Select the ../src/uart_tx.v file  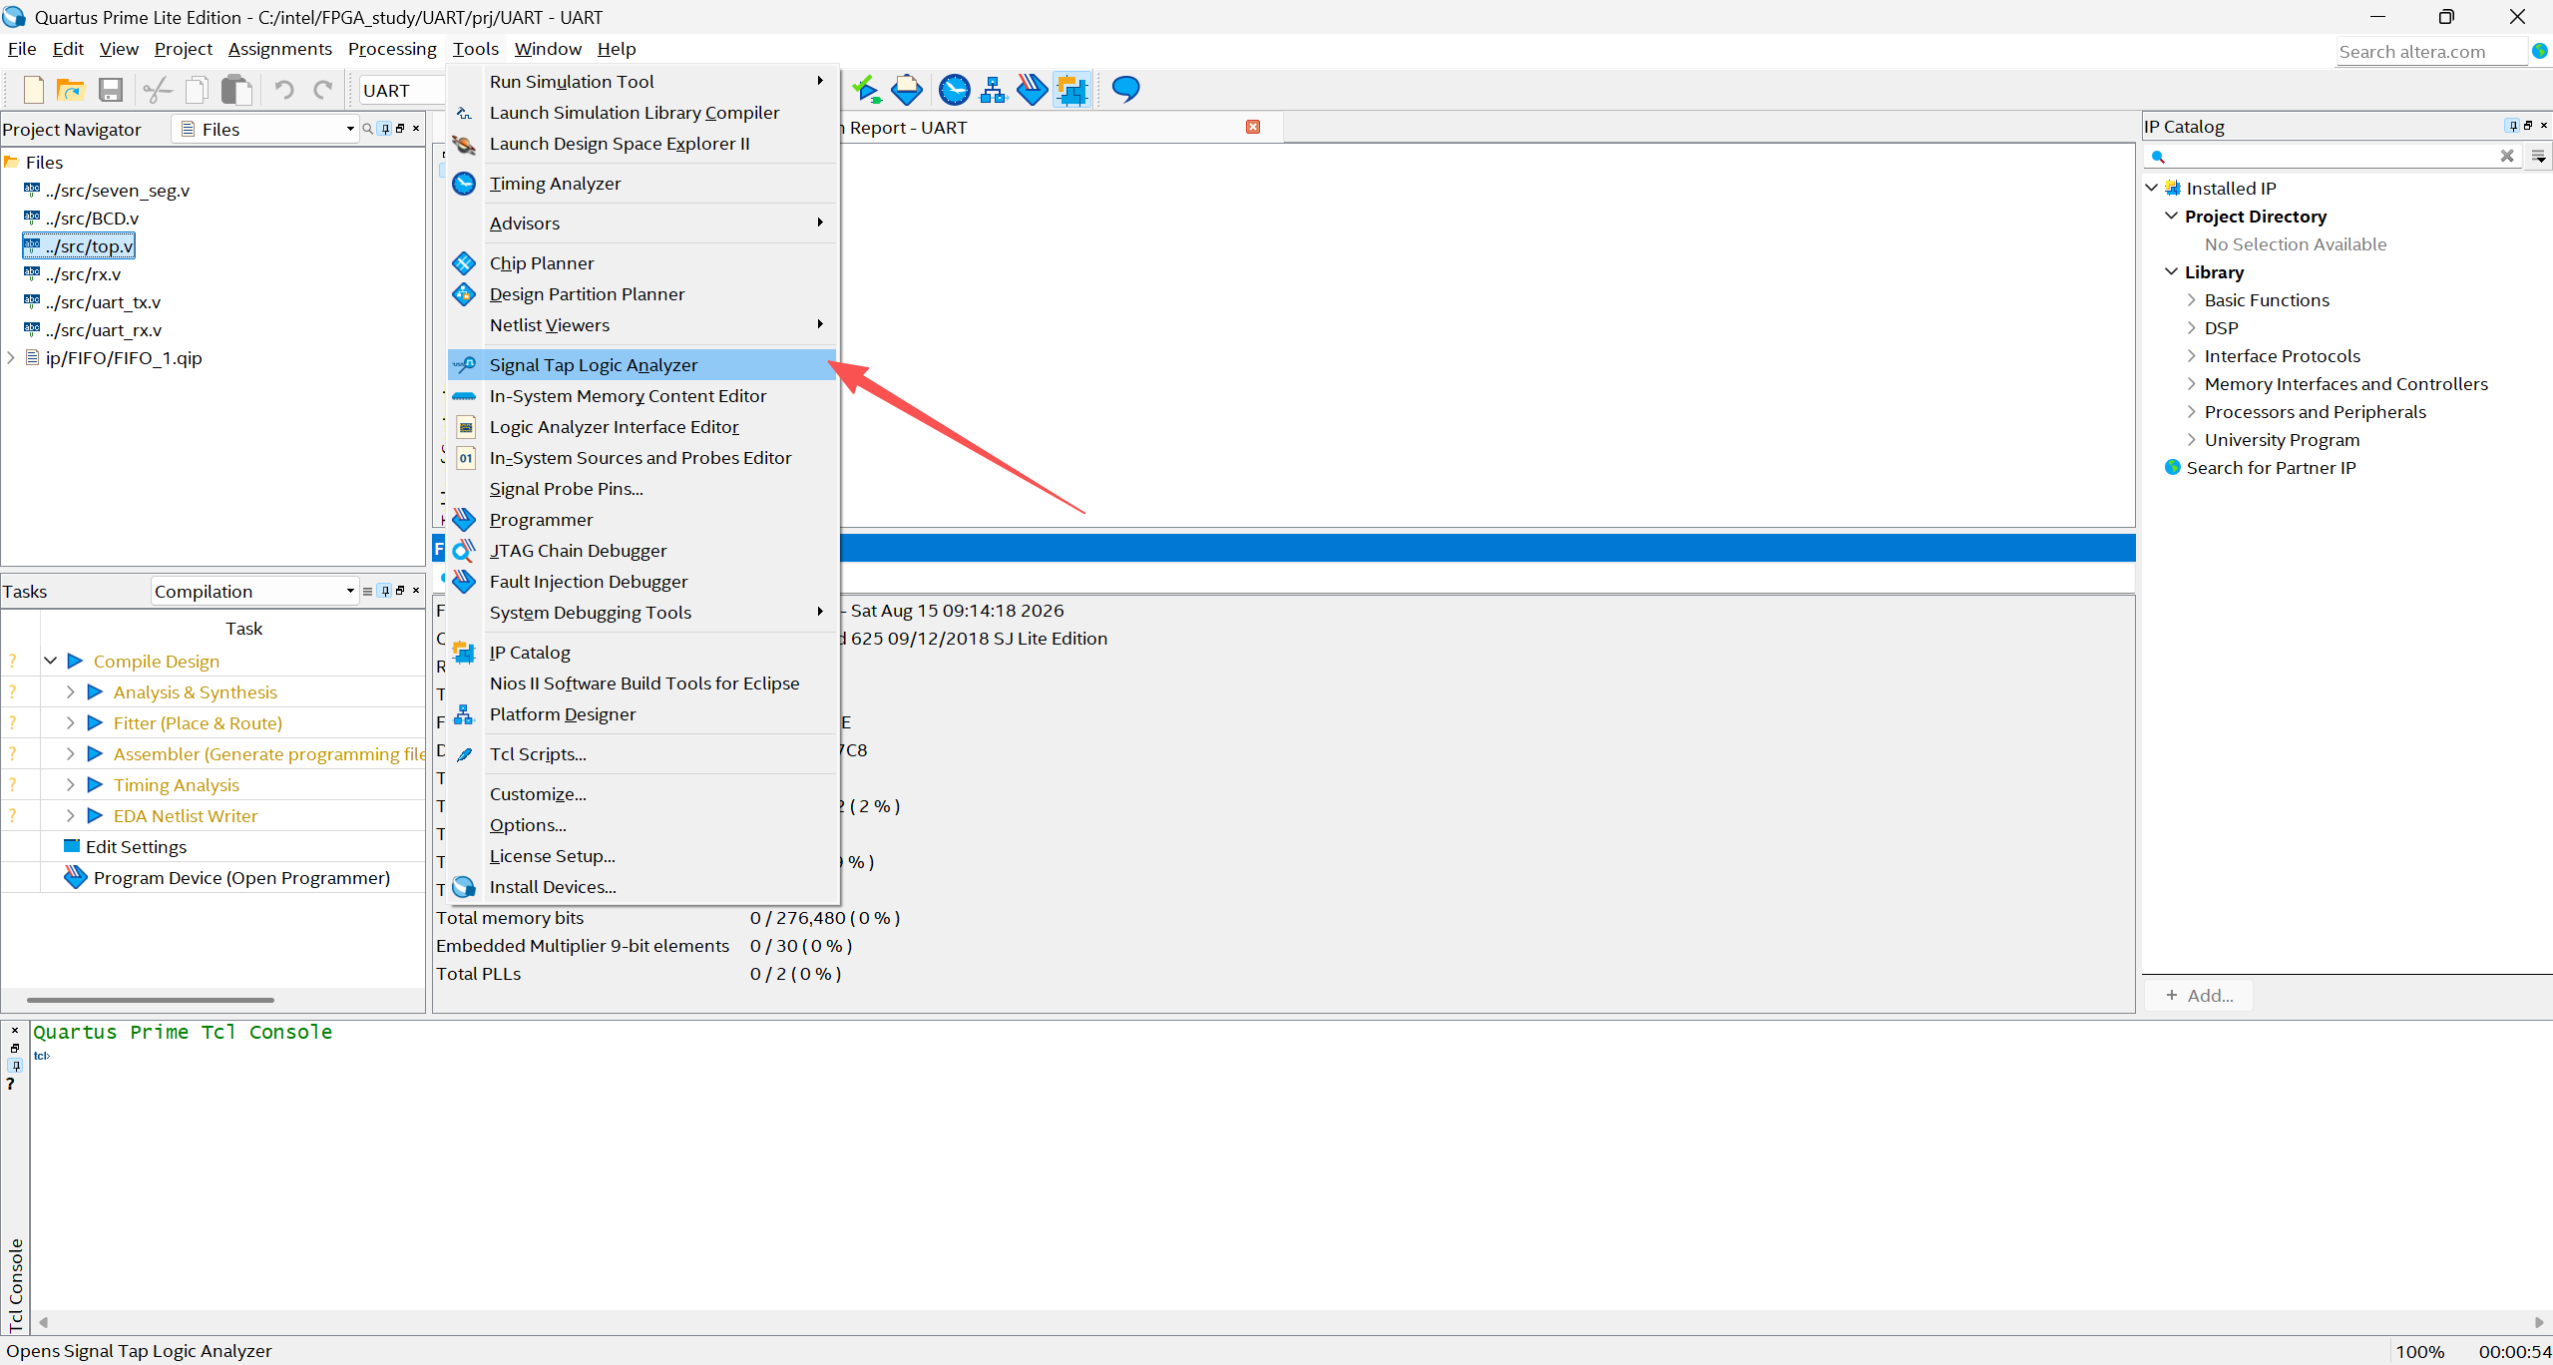click(x=103, y=302)
